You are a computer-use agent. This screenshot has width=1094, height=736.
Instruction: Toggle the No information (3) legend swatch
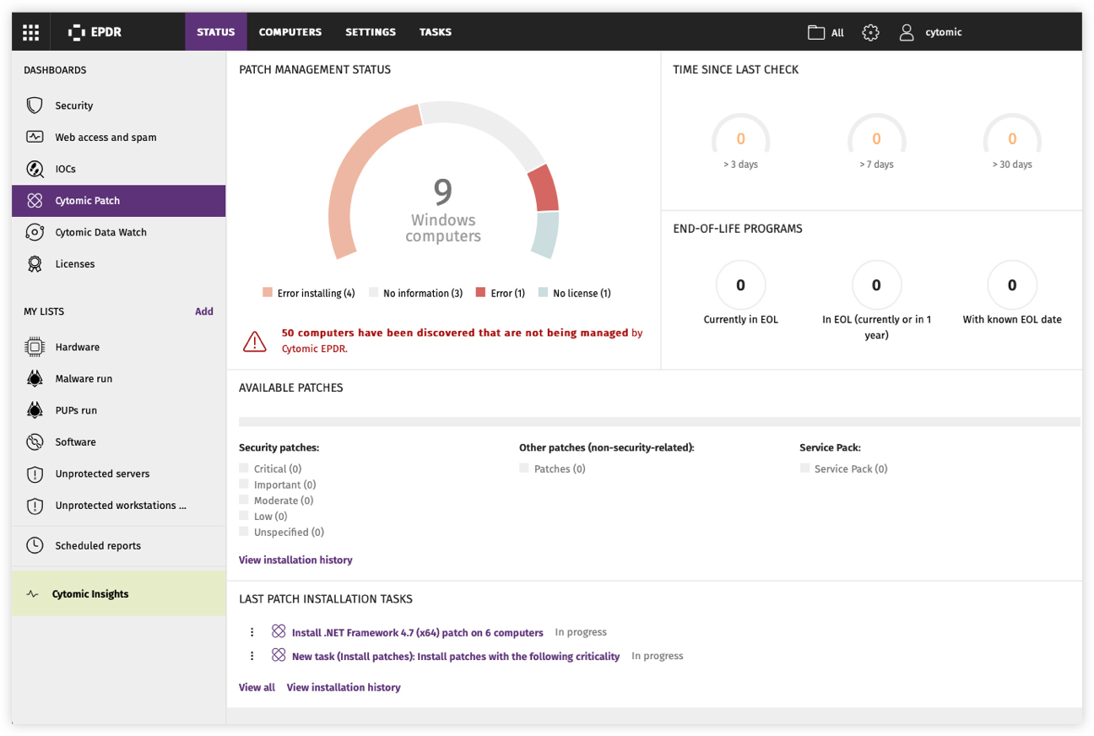(373, 293)
